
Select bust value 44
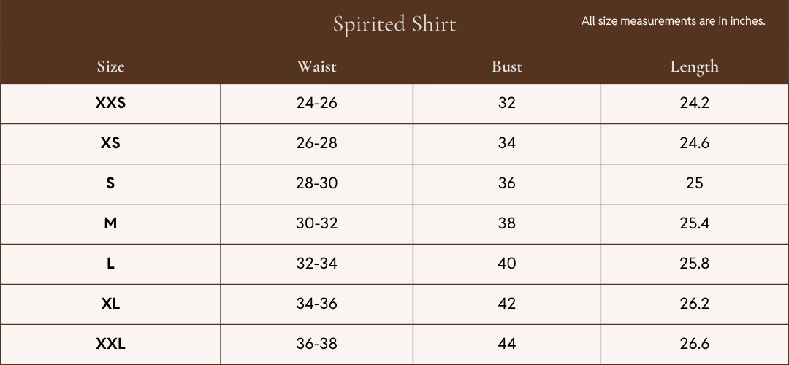coord(507,344)
